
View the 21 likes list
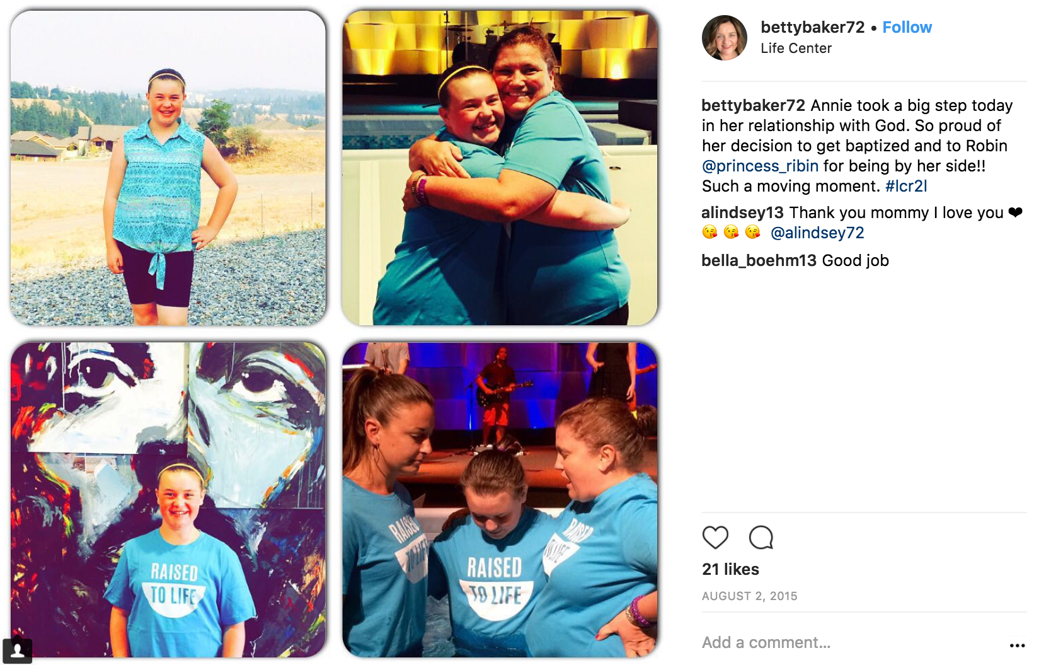pyautogui.click(x=730, y=569)
